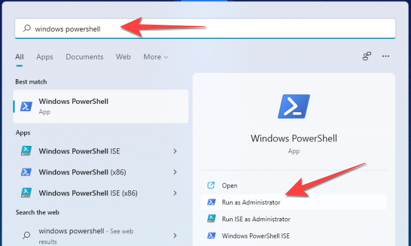Click the search magnifier icon in search box
The image size is (411, 246).
coord(27,29)
